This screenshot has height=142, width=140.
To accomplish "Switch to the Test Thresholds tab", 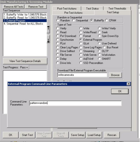I will point(117,9).
